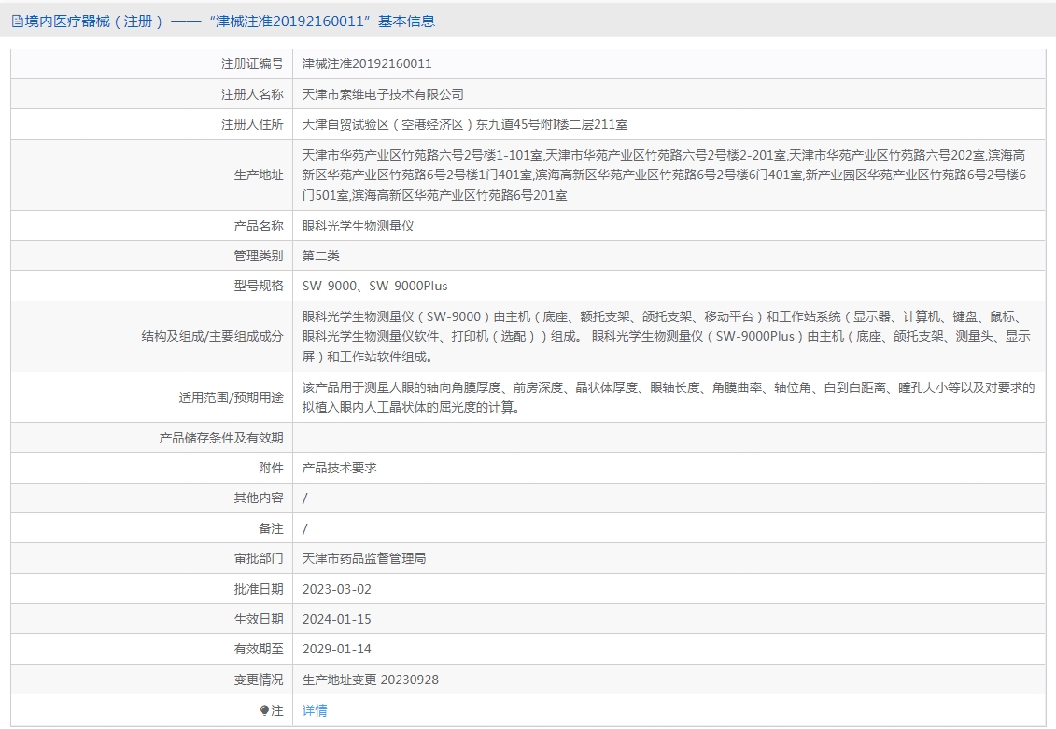Click the bulb icon beside 注
Viewport: 1056px width, 729px height.
pos(264,710)
